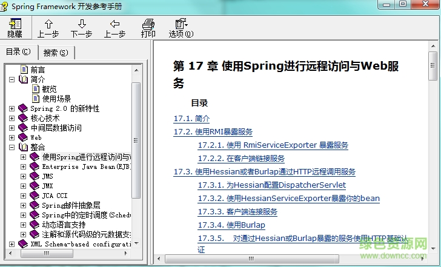
Task: Open link 17.3.4 使用Burlap
Action: pos(231,225)
